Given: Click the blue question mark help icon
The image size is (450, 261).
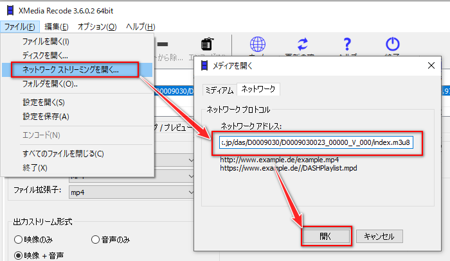Looking at the screenshot, I should pos(347,44).
